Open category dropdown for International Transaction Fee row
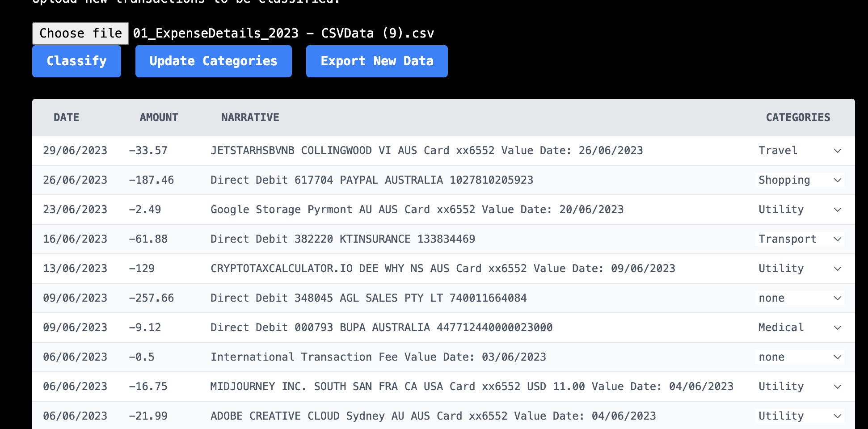The height and width of the screenshot is (429, 868). click(x=800, y=357)
